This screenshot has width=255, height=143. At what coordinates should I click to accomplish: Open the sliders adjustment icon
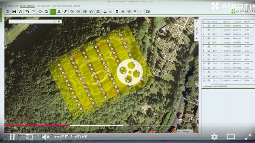111,11
